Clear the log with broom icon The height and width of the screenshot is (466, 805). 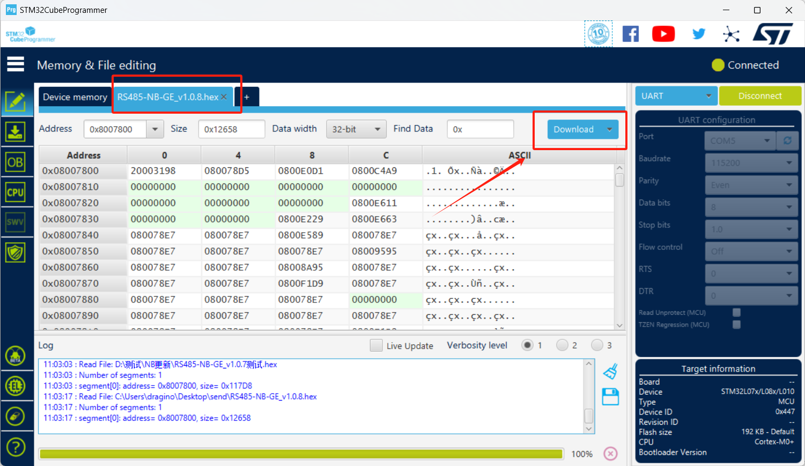pos(610,371)
